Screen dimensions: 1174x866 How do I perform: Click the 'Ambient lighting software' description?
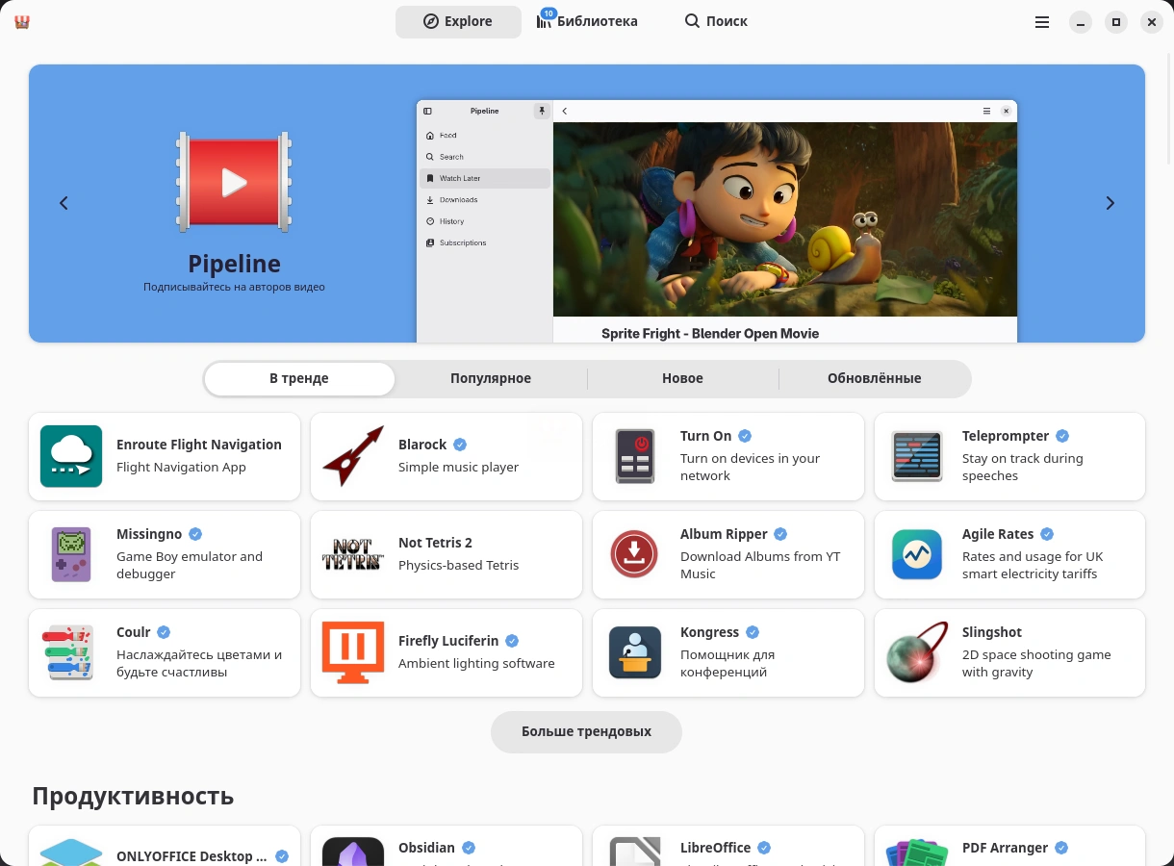click(476, 663)
